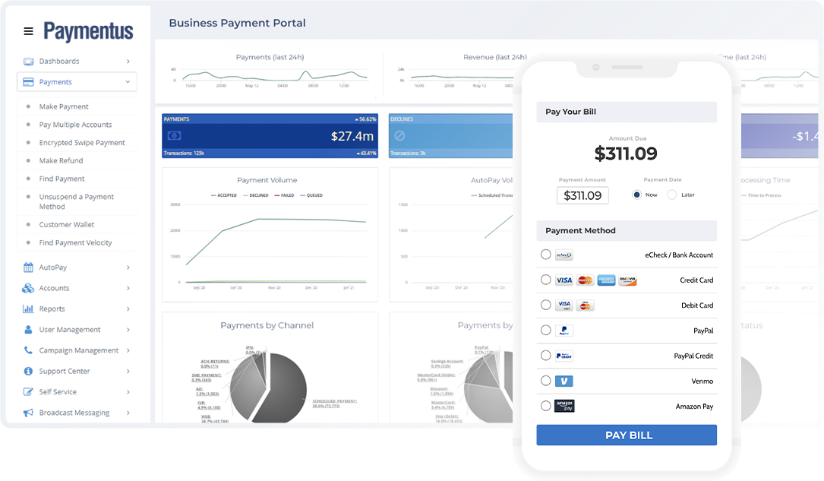The image size is (824, 481).
Task: Click the eCheck logo icon
Action: click(564, 255)
